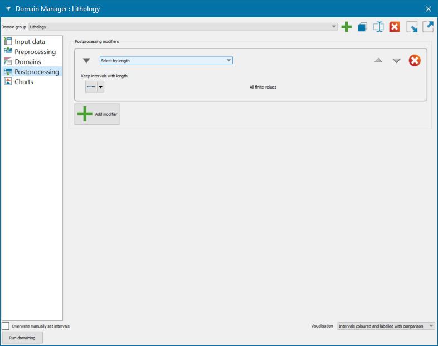Viewport: 438px width, 346px height.
Task: Click the import arrow icon in top toolbar
Action: point(412,27)
